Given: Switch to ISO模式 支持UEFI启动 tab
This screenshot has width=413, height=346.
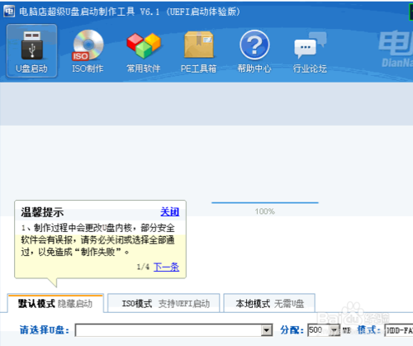Looking at the screenshot, I should (164, 303).
